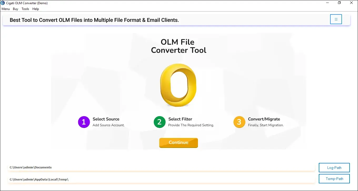Click 'Finally, Start Migration.' text
Viewport: 358px width, 191px height.
click(x=266, y=125)
